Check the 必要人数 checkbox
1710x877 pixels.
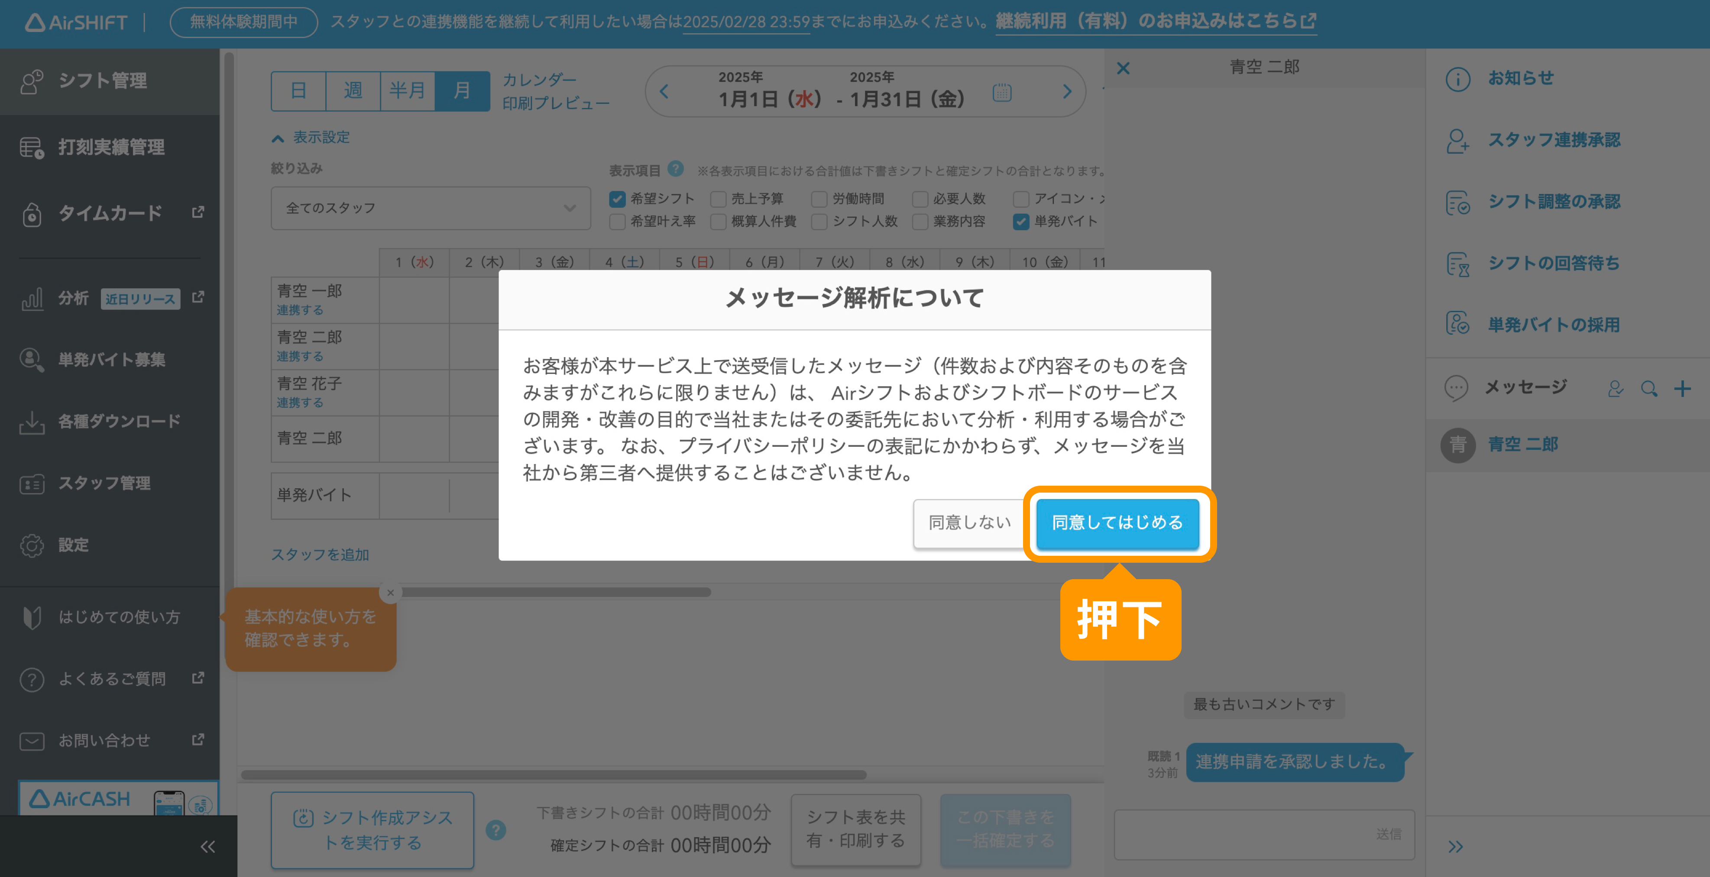click(x=920, y=199)
